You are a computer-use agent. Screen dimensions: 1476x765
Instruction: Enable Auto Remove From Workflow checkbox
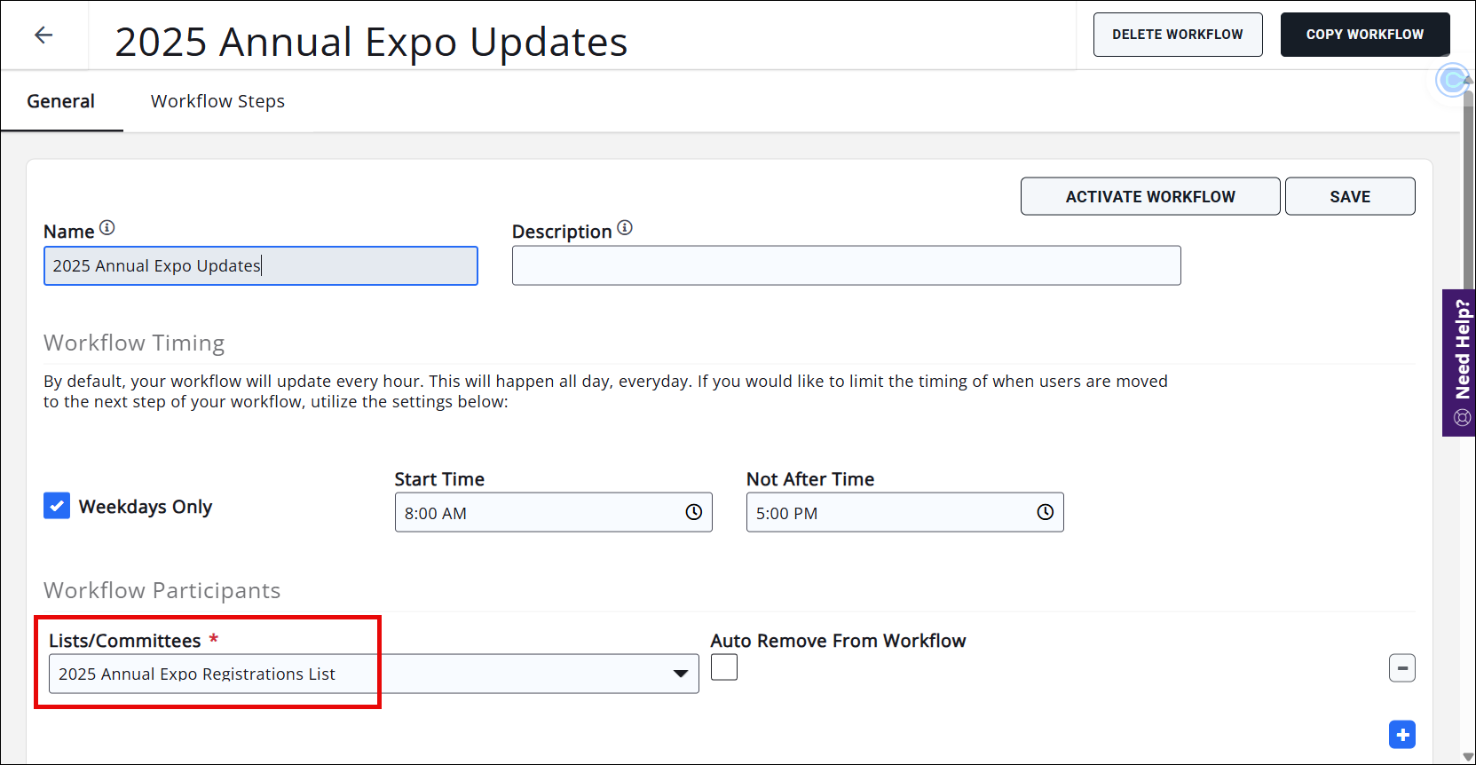724,667
